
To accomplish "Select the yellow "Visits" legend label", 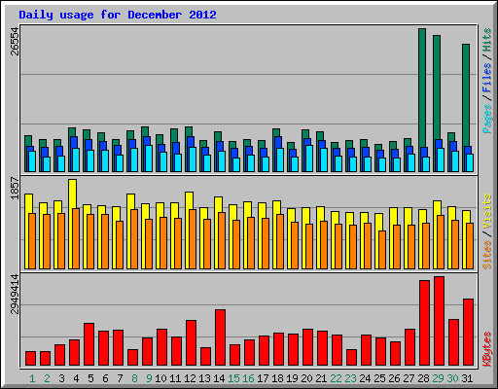I will point(487,211).
